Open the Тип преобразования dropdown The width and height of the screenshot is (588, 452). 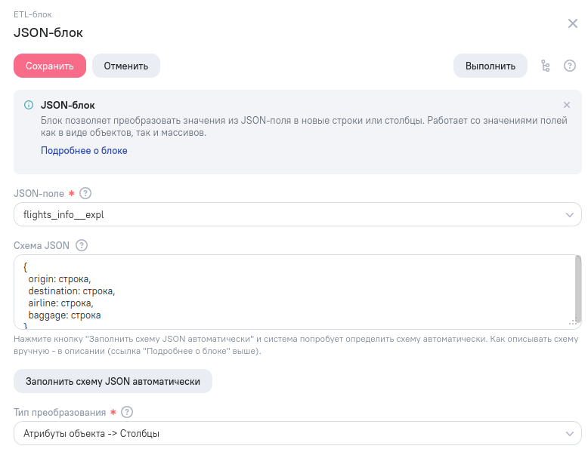click(297, 433)
